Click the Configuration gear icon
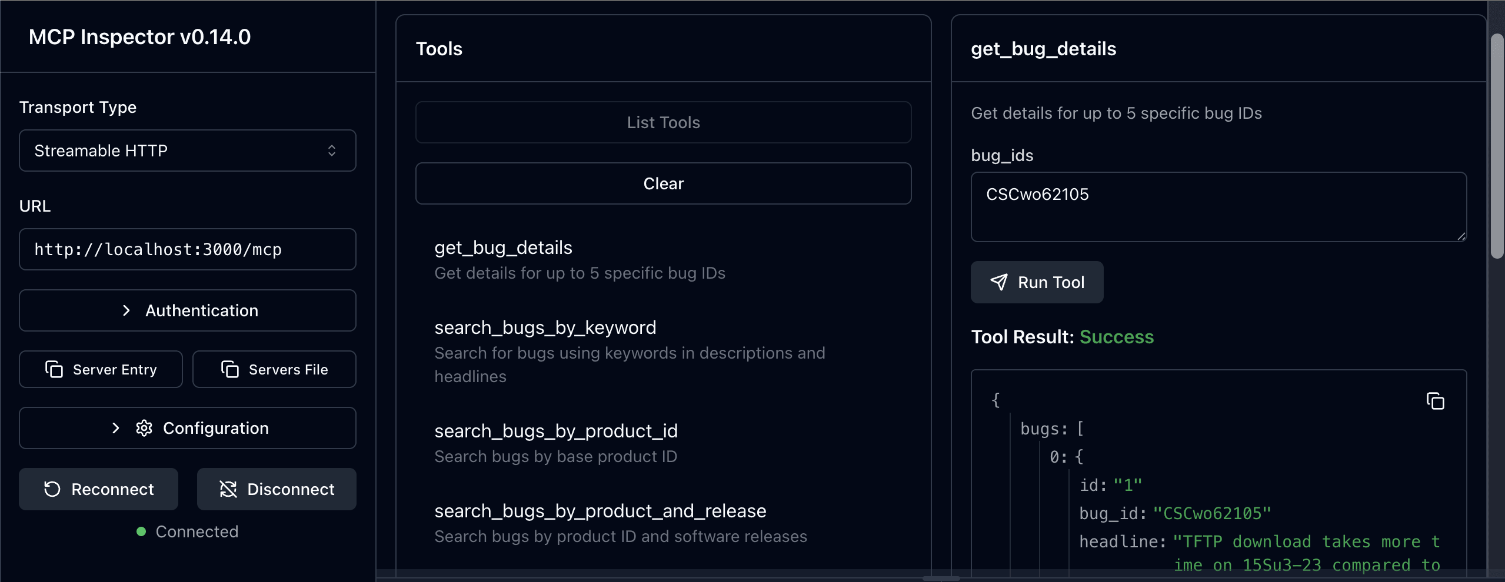Viewport: 1505px width, 582px height. tap(143, 428)
